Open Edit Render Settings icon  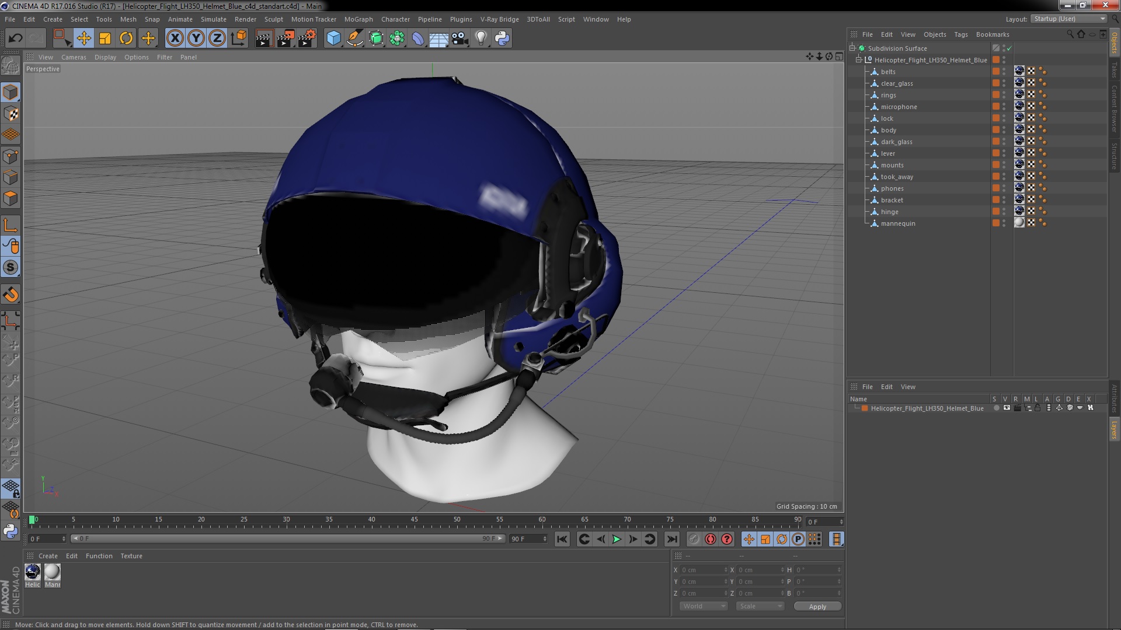point(307,38)
